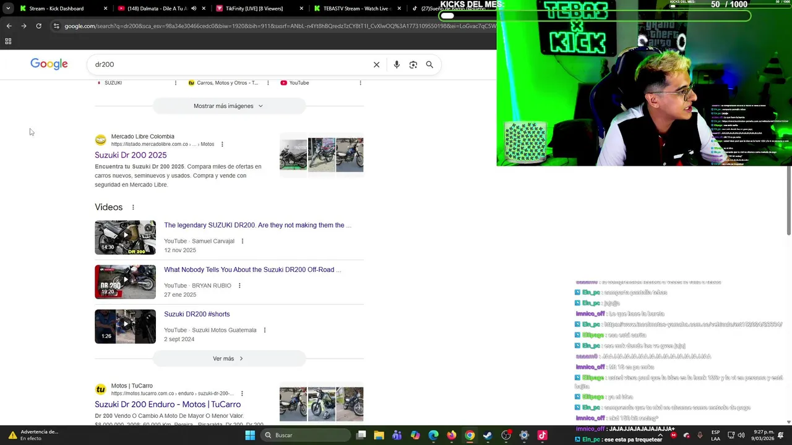Click the Google logo
792x445 pixels.
click(x=49, y=64)
